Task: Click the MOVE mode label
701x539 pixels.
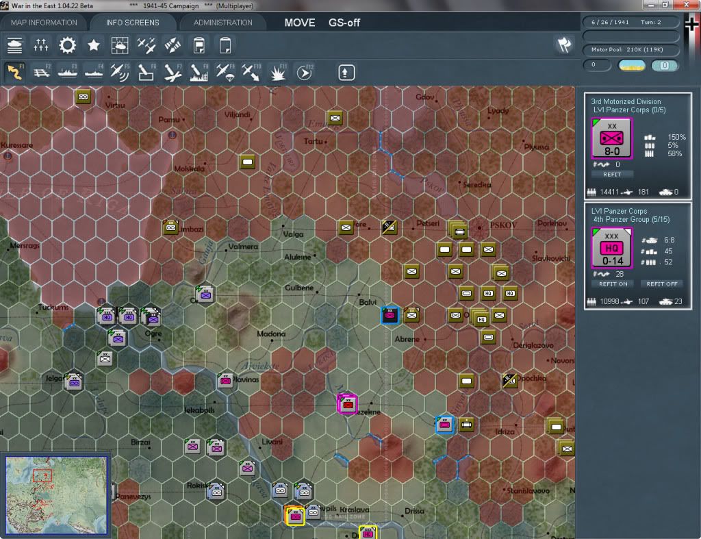Action: point(300,23)
